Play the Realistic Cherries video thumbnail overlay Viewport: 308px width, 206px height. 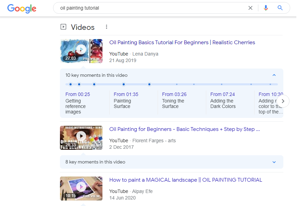pyautogui.click(x=81, y=49)
